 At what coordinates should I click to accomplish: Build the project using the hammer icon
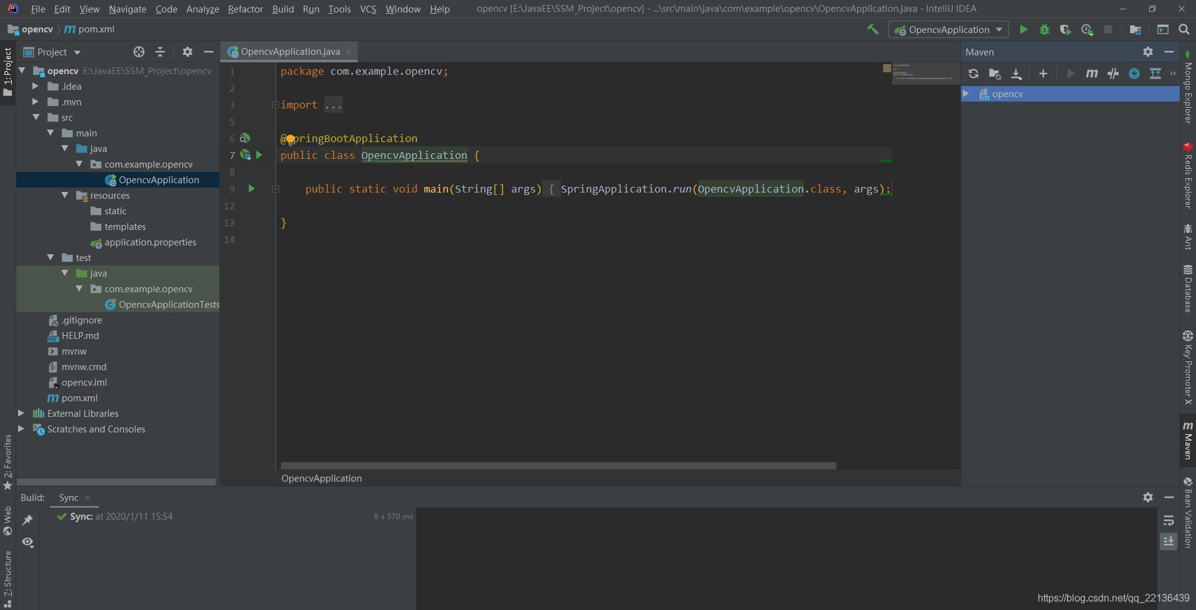[x=872, y=29]
